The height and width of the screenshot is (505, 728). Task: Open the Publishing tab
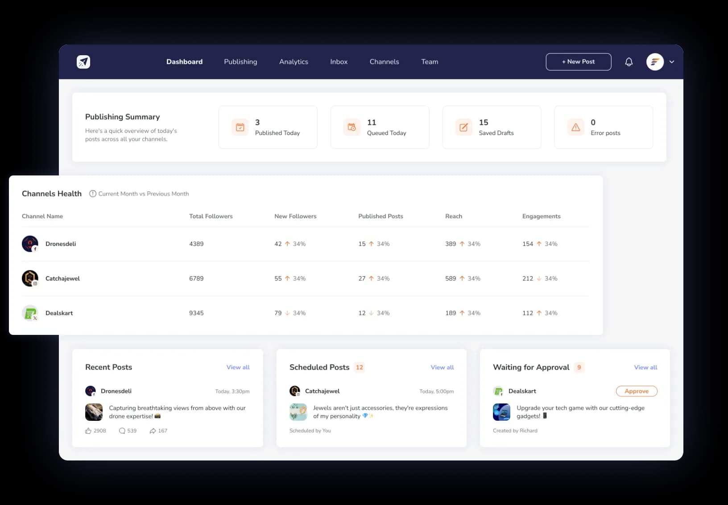(x=240, y=62)
